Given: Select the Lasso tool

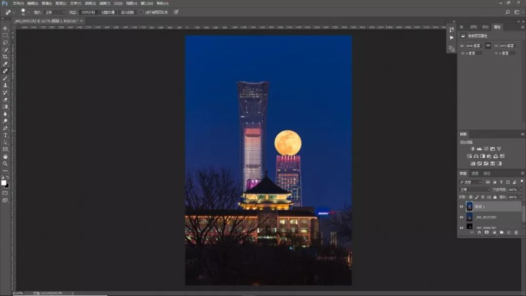Looking at the screenshot, I should coord(5,43).
